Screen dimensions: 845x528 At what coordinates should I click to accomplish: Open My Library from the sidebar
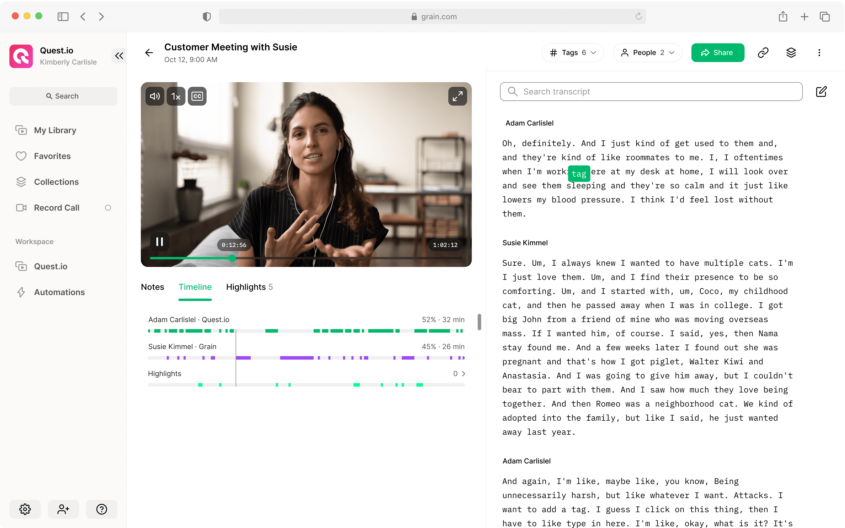coord(55,130)
